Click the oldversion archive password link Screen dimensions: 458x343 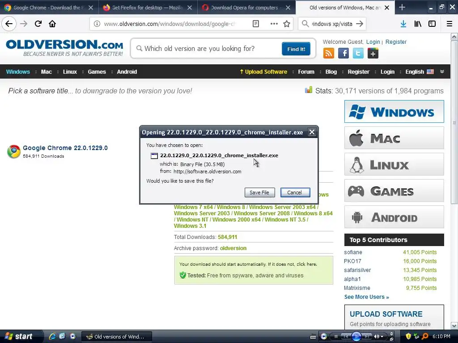coord(233,248)
